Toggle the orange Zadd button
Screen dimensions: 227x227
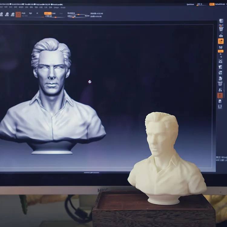(x=48, y=13)
